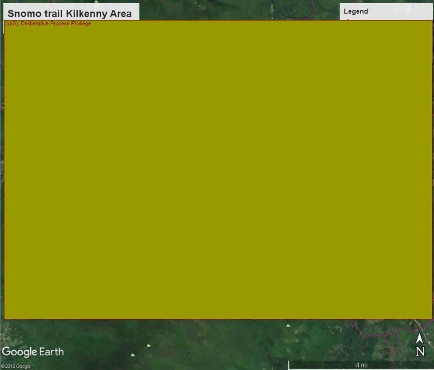This screenshot has height=370, width=434.
Task: Click the Google Earth logo watermark
Action: click(x=32, y=352)
